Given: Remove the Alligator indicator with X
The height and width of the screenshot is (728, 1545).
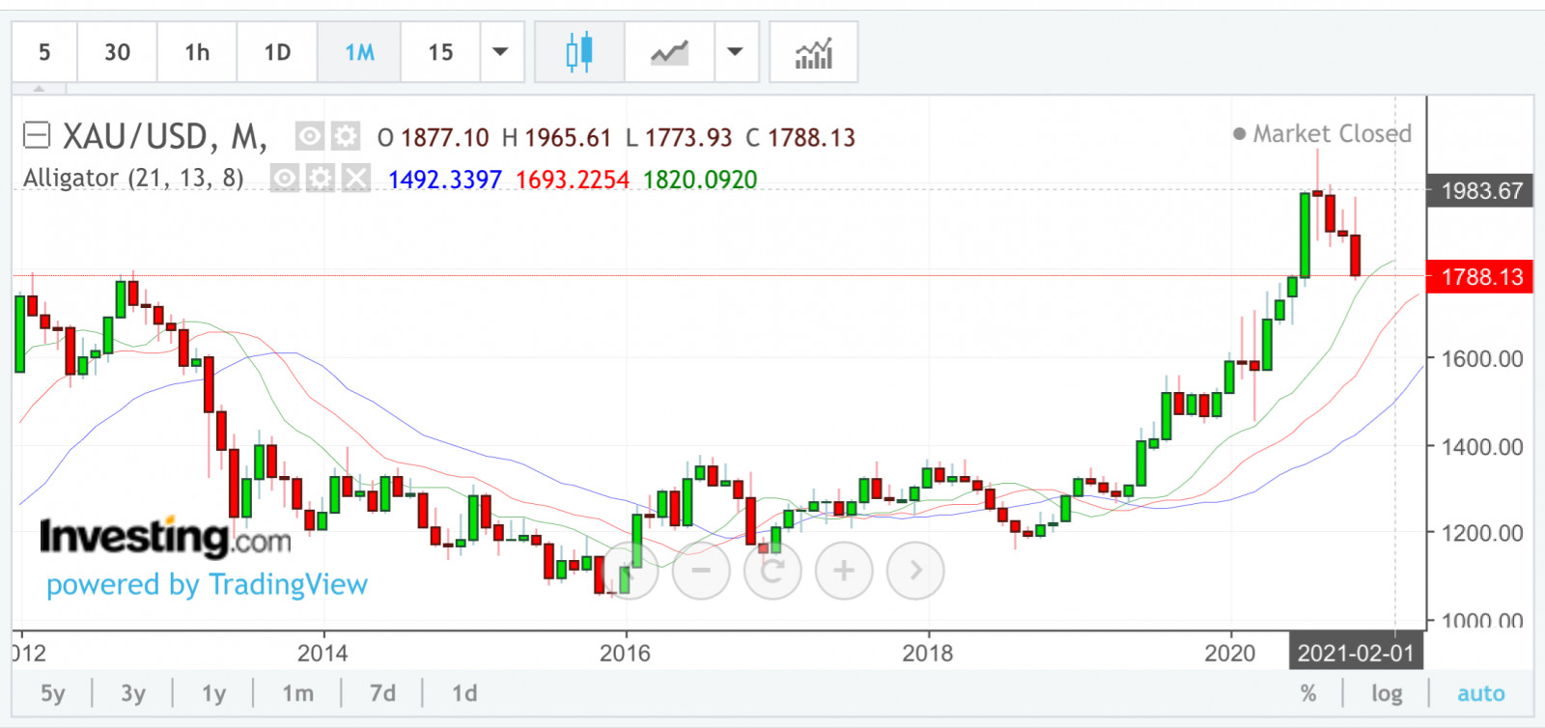Looking at the screenshot, I should click(356, 179).
